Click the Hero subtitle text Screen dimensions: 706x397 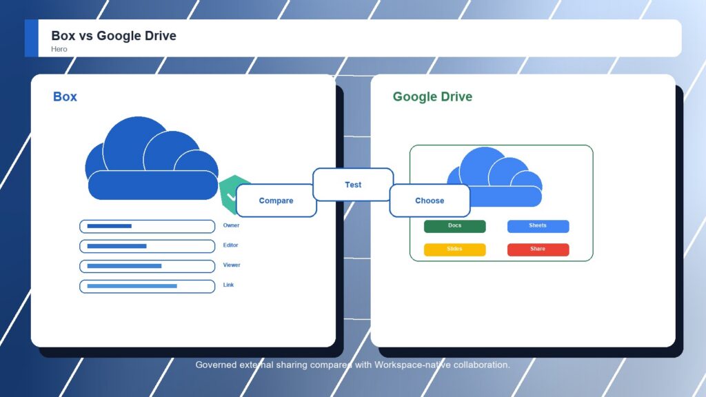pyautogui.click(x=59, y=49)
